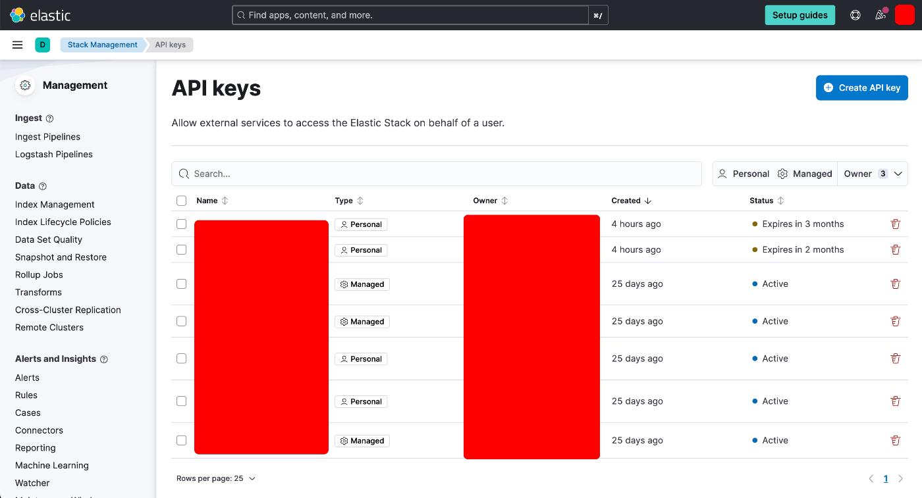
Task: Click the Elastic logo in header
Action: 40,14
